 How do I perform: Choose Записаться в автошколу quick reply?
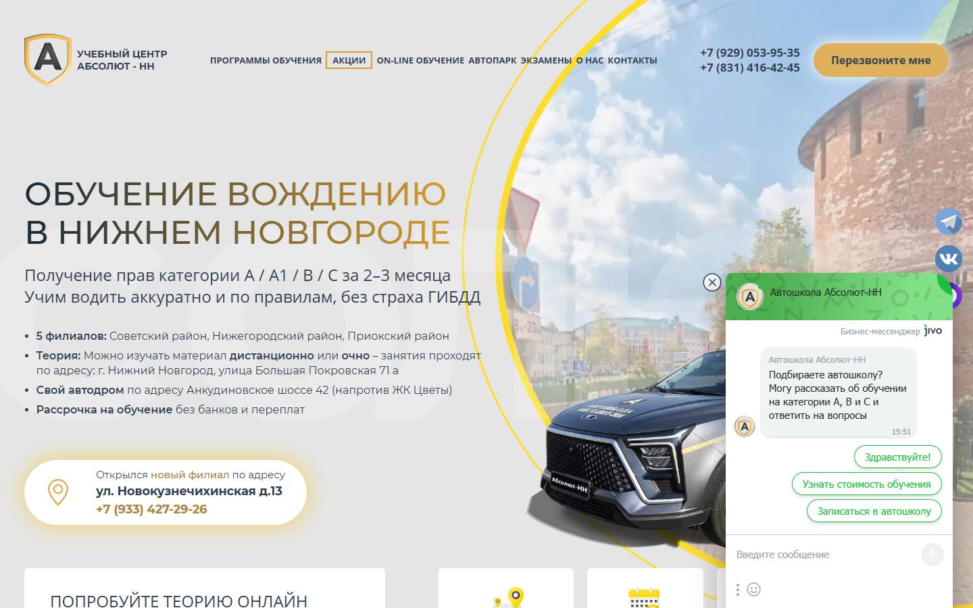pos(874,511)
